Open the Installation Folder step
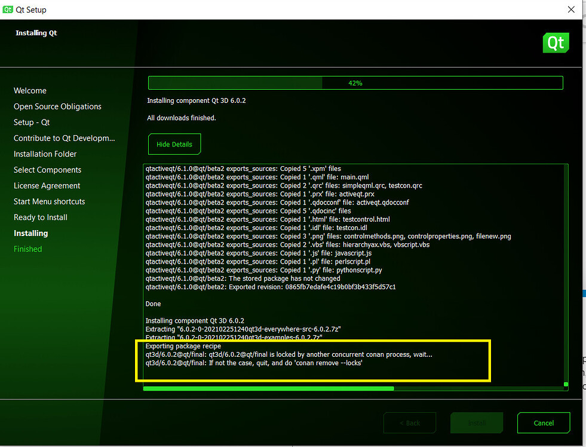586x447 pixels. (x=45, y=154)
